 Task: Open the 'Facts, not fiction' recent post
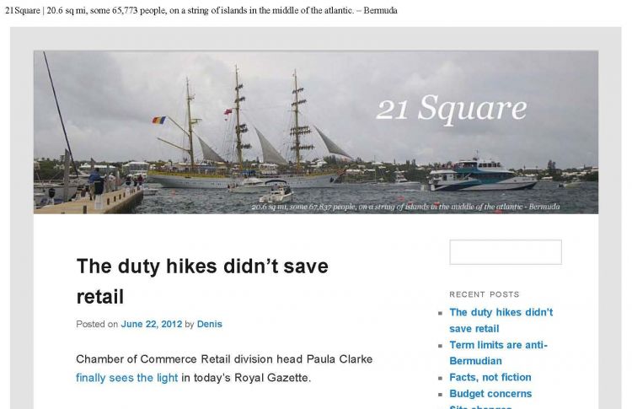490,378
